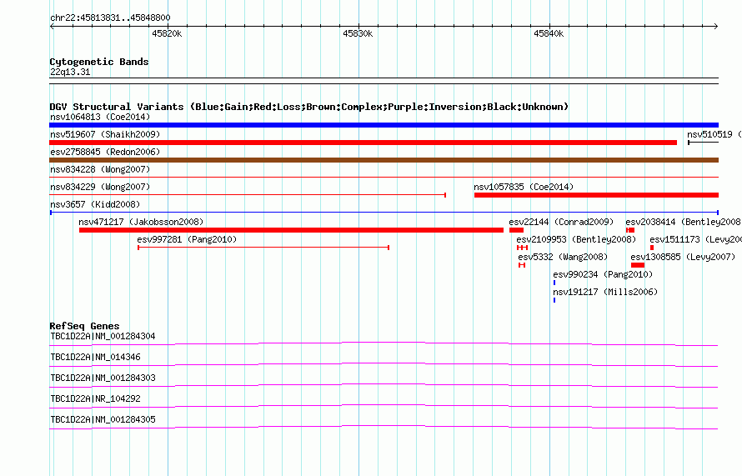The width and height of the screenshot is (742, 476).
Task: Click the RefSeq Genes track heading
Action: [84, 326]
